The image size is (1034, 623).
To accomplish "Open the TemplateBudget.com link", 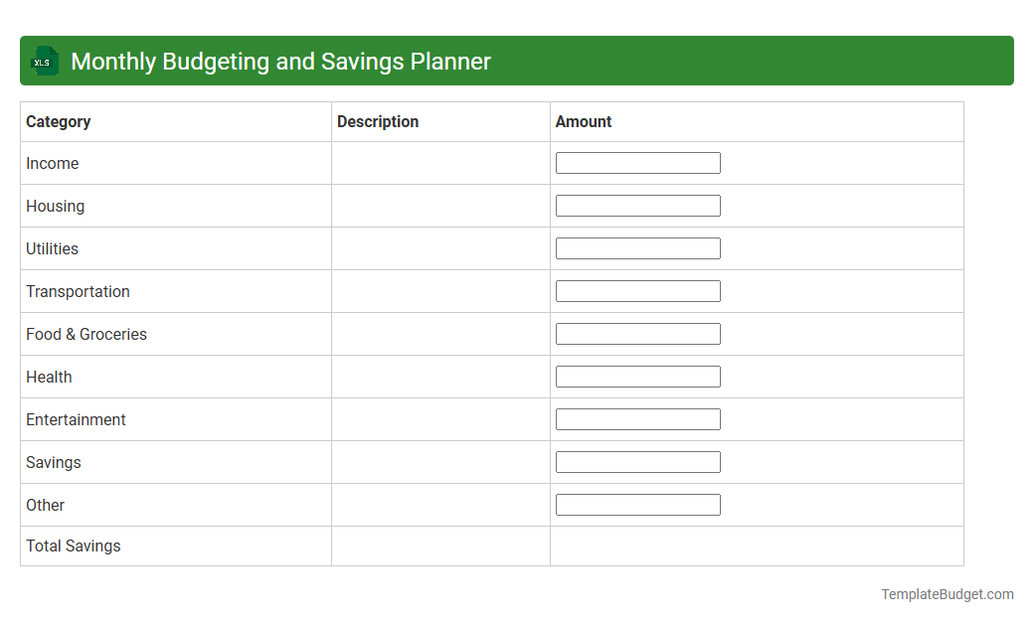I will click(x=947, y=594).
